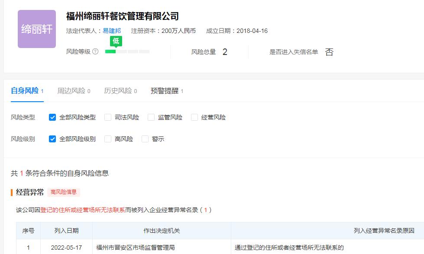The height and width of the screenshot is (254, 424).
Task: Switch to 自身风险 tab
Action: [25, 91]
